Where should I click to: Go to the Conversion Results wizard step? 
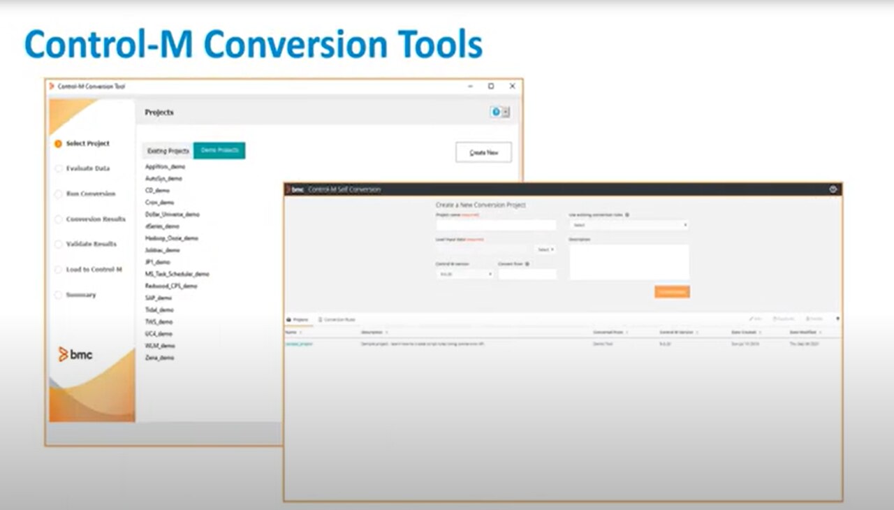coord(90,219)
